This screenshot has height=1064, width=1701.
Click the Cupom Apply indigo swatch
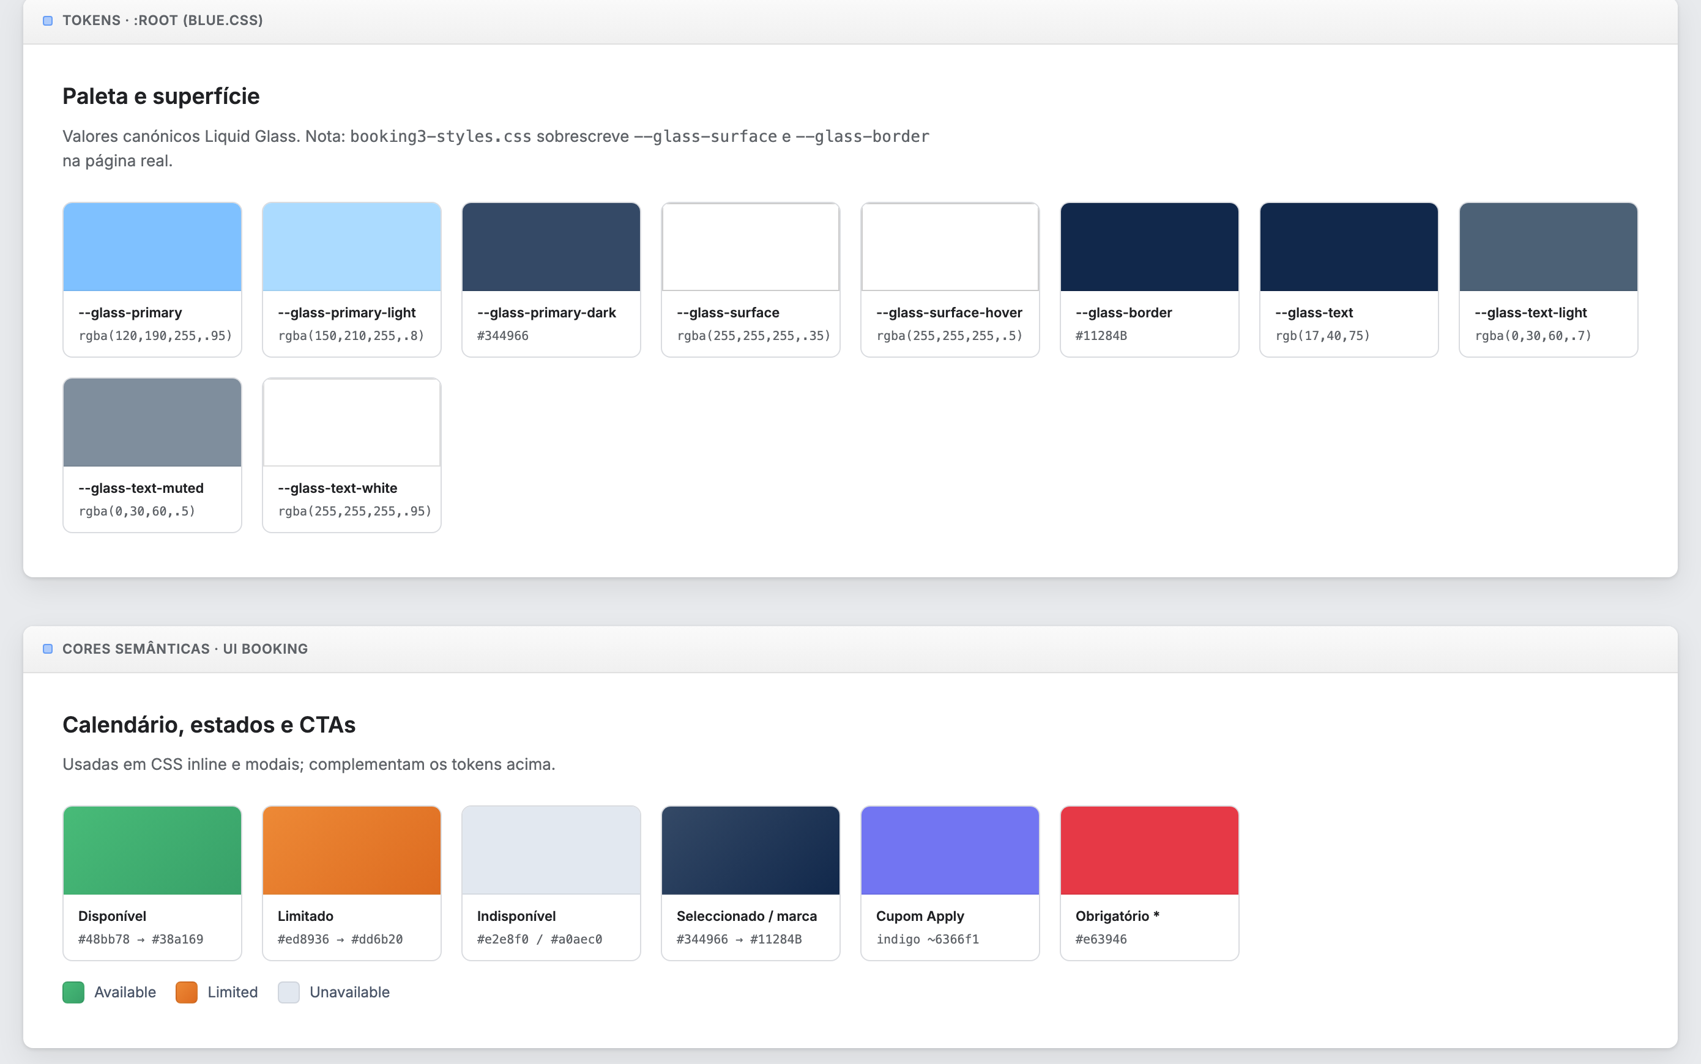click(950, 850)
